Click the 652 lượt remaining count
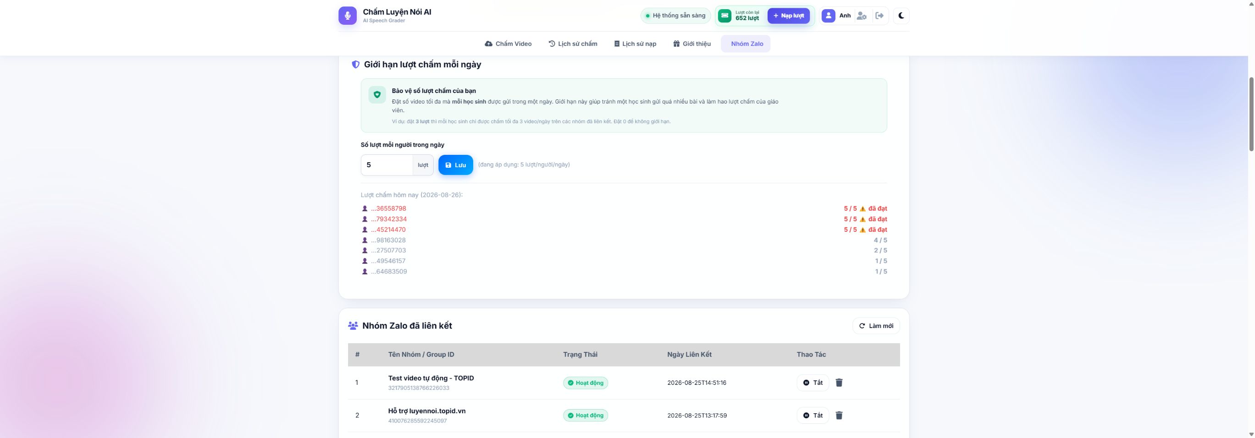The width and height of the screenshot is (1255, 438). [x=747, y=18]
